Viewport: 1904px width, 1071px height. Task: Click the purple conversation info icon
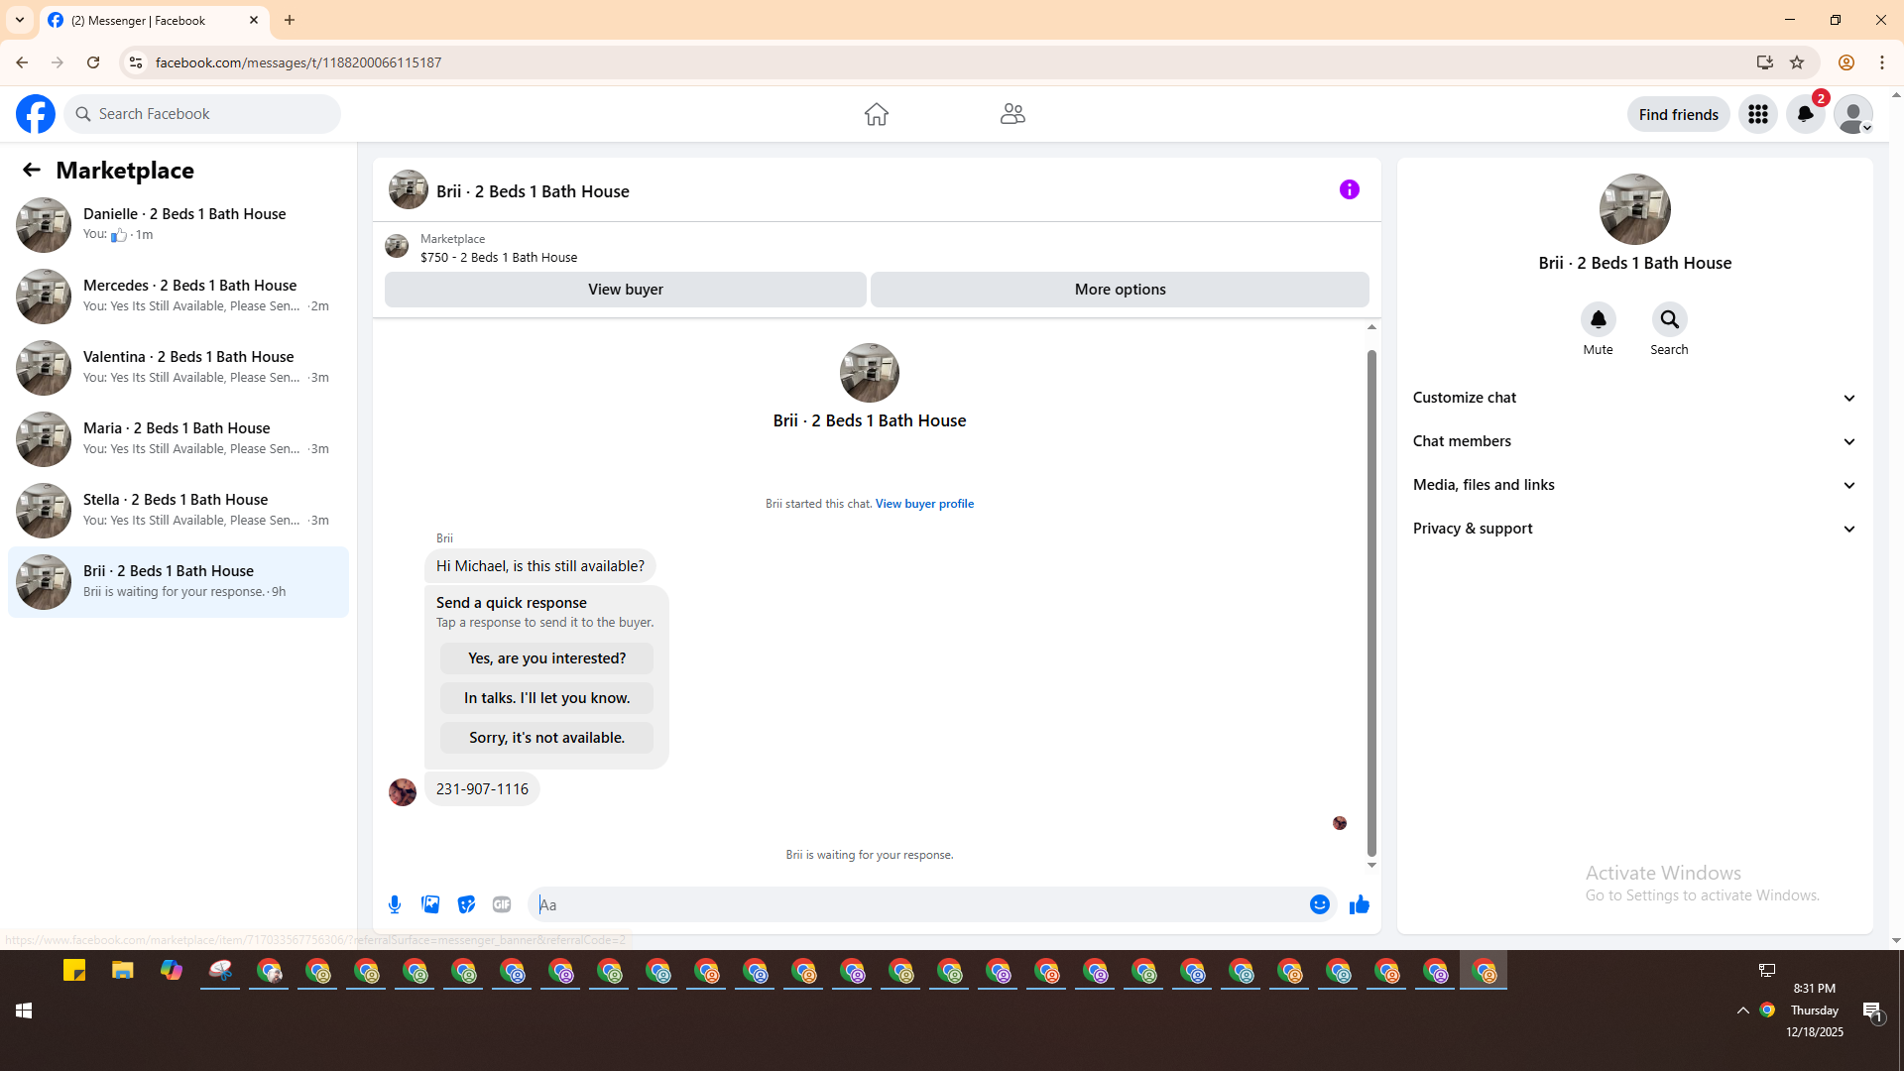tap(1349, 189)
